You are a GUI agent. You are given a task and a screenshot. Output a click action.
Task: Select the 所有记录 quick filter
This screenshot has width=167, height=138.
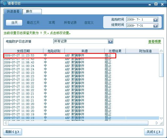click(70, 23)
